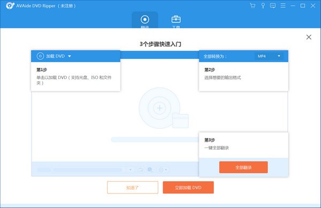The height and width of the screenshot is (208, 321).
Task: Maximize the AVAide window
Action: click(303, 6)
